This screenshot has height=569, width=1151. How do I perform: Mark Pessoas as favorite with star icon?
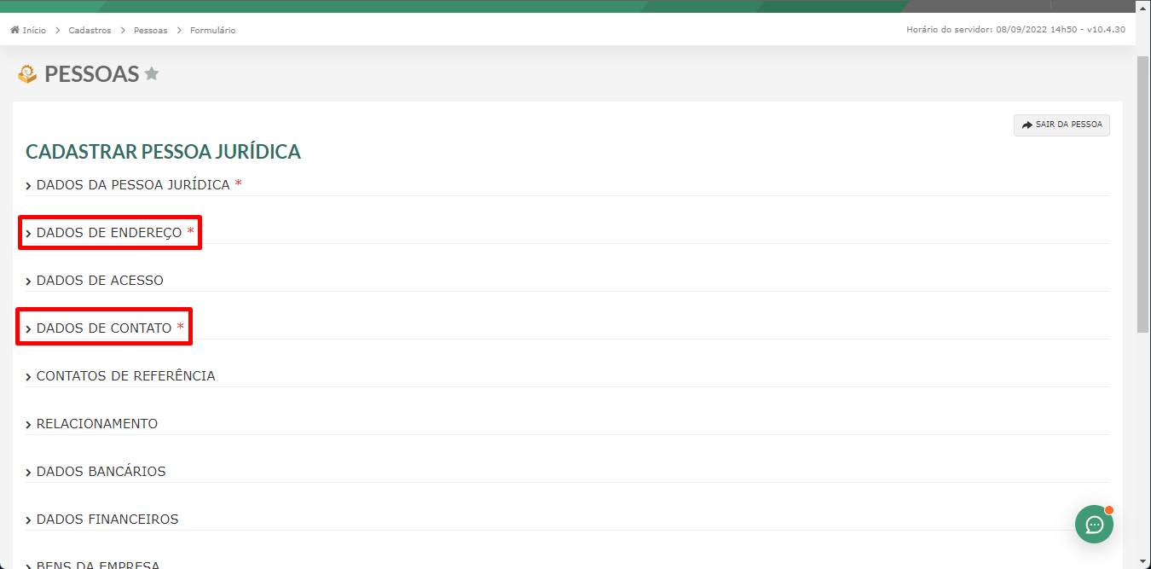(152, 74)
